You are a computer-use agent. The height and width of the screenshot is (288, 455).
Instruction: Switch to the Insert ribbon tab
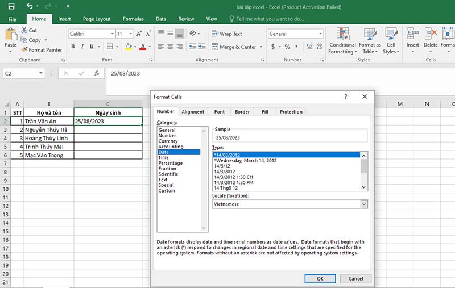[x=64, y=19]
